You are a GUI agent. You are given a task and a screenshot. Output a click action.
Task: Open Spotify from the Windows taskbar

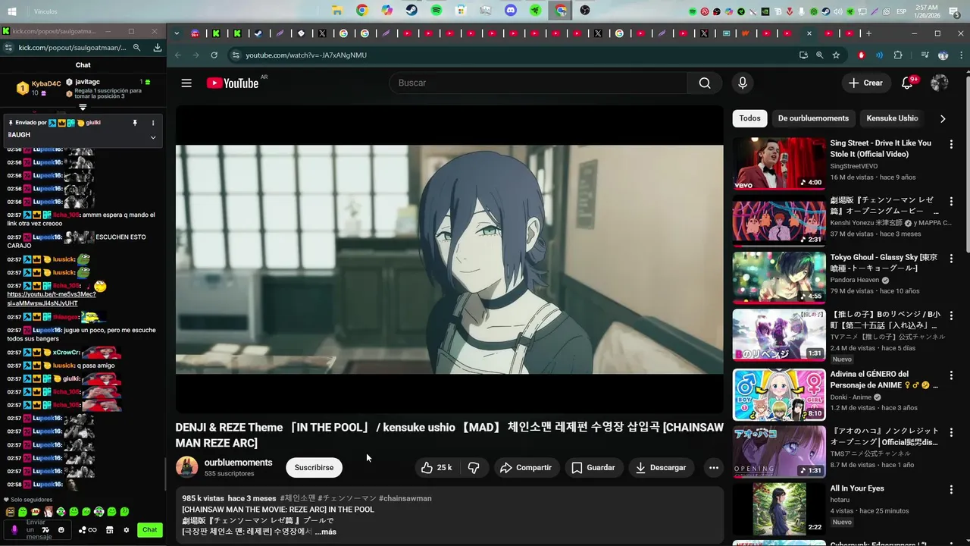point(436,11)
